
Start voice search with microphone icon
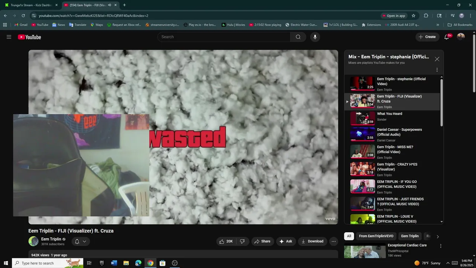coord(315,37)
